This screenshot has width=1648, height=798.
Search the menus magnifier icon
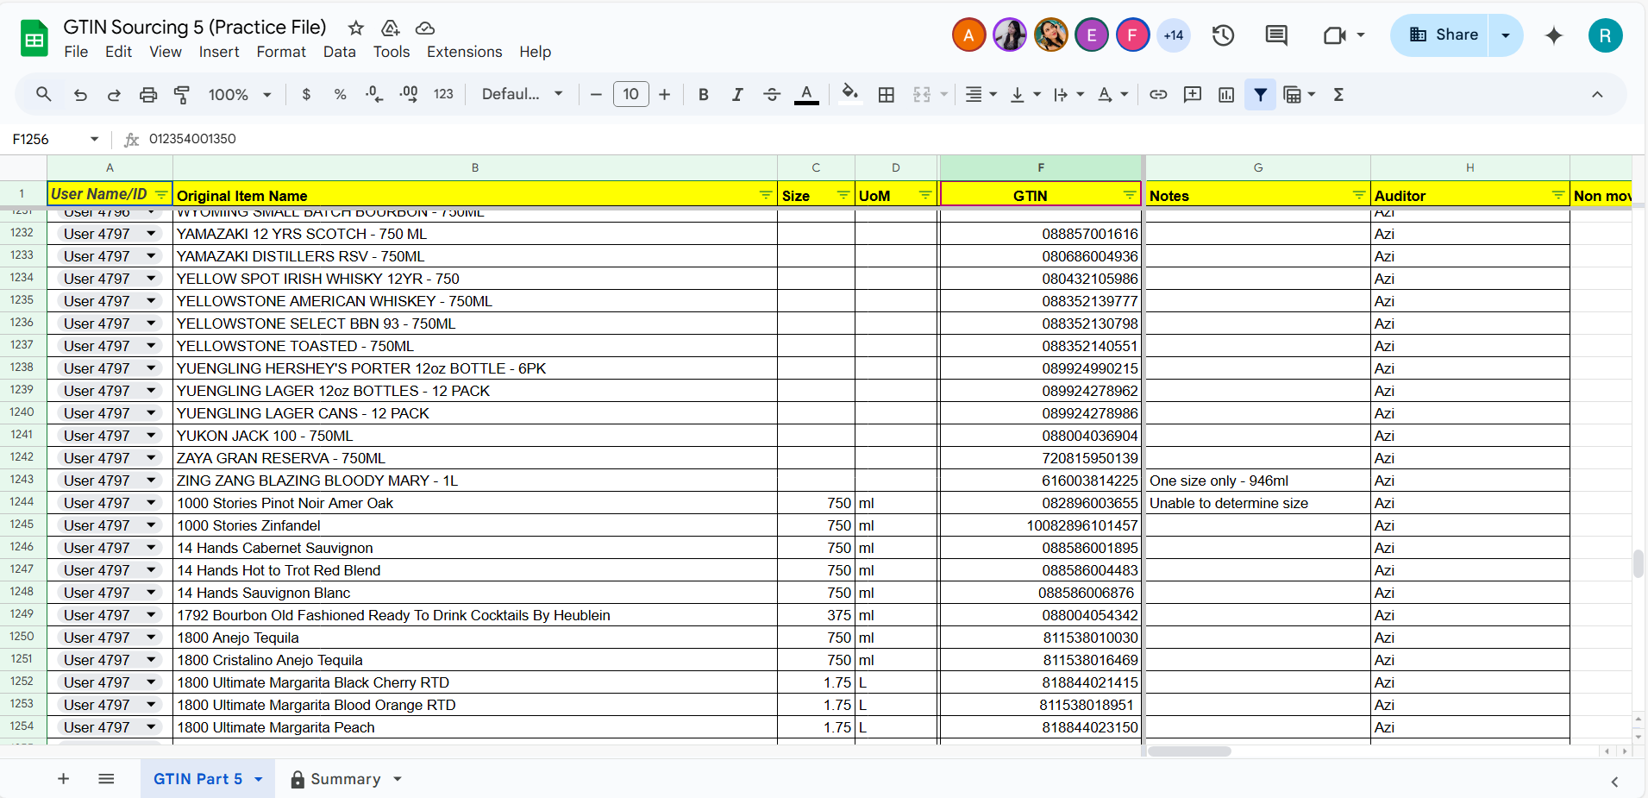pos(43,94)
